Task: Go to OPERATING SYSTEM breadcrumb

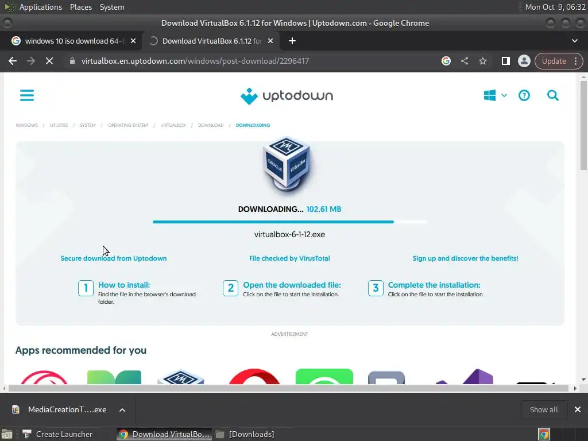Action: [128, 125]
